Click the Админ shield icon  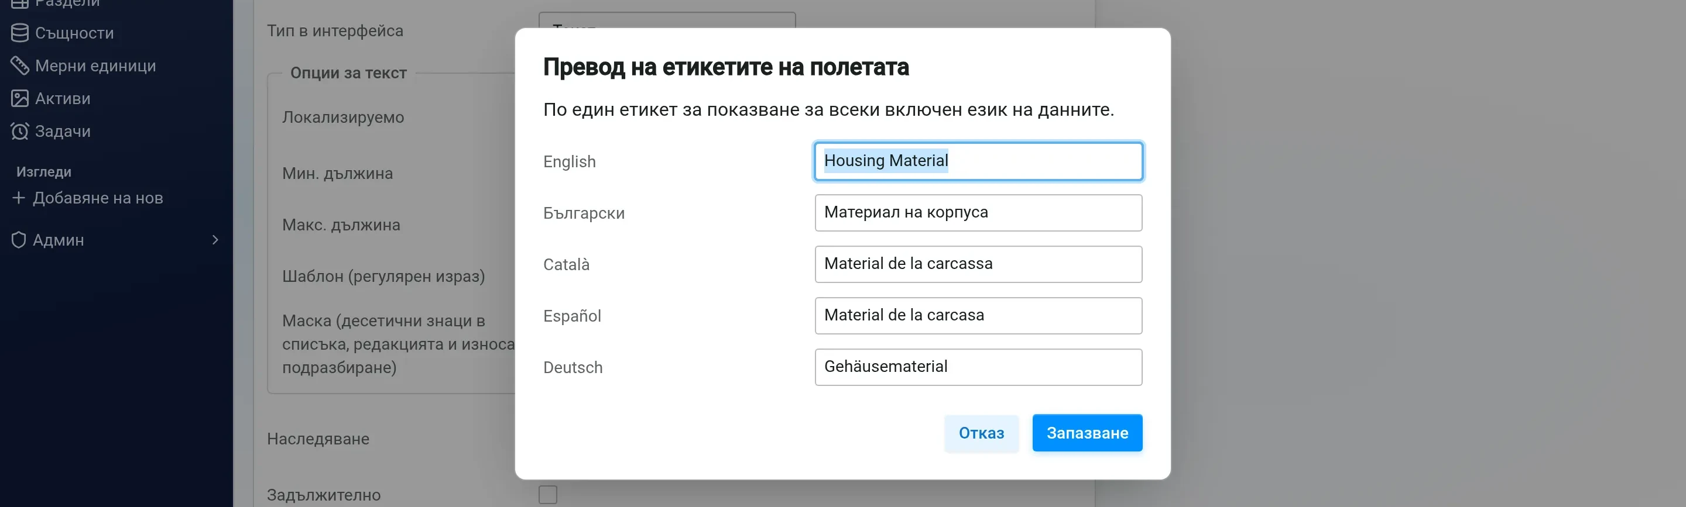[19, 240]
